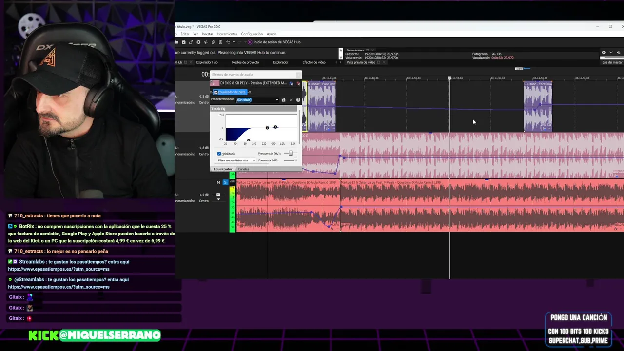Open the Filtro paramétrico alto dropdown
Image resolution: width=624 pixels, height=351 pixels.
pos(237,160)
